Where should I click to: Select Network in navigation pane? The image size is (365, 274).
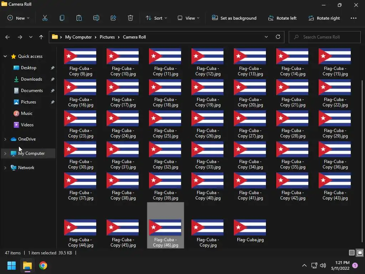(26, 168)
